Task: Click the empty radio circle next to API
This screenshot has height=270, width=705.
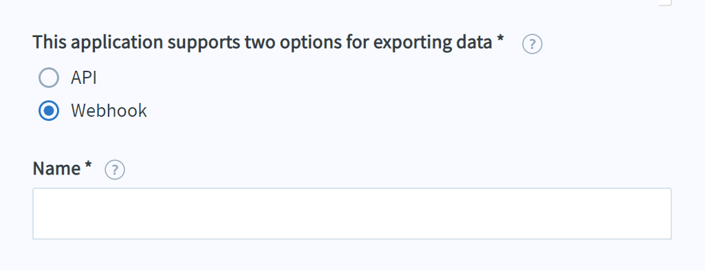Action: point(49,78)
